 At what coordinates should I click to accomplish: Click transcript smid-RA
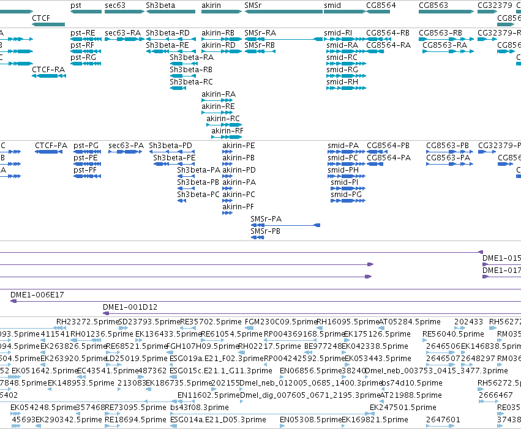tap(347, 51)
